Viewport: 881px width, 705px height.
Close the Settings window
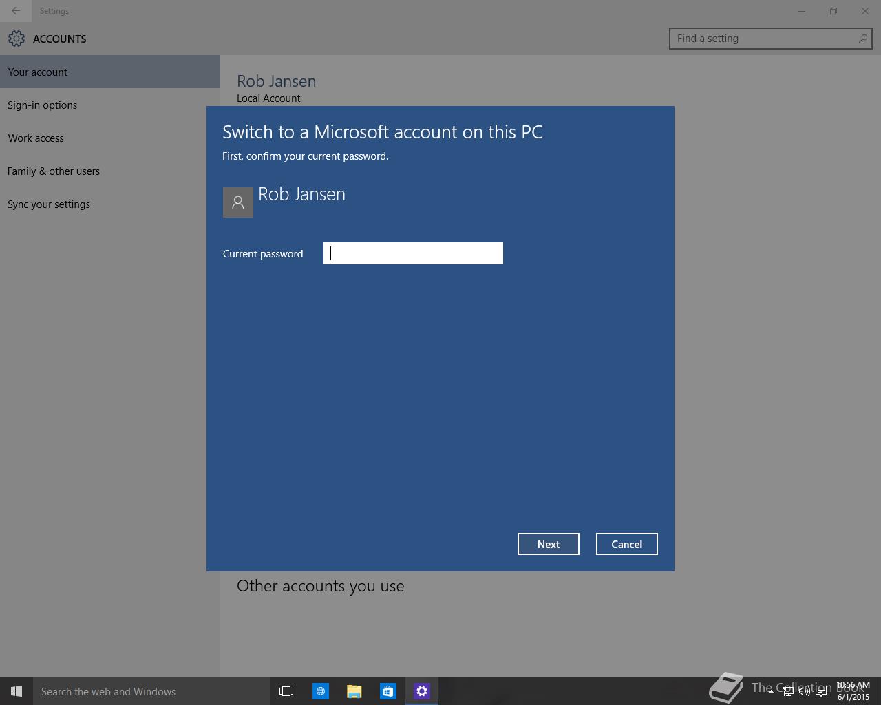(x=865, y=11)
